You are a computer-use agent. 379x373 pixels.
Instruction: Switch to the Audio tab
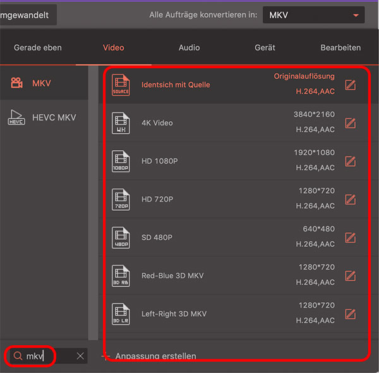click(189, 47)
